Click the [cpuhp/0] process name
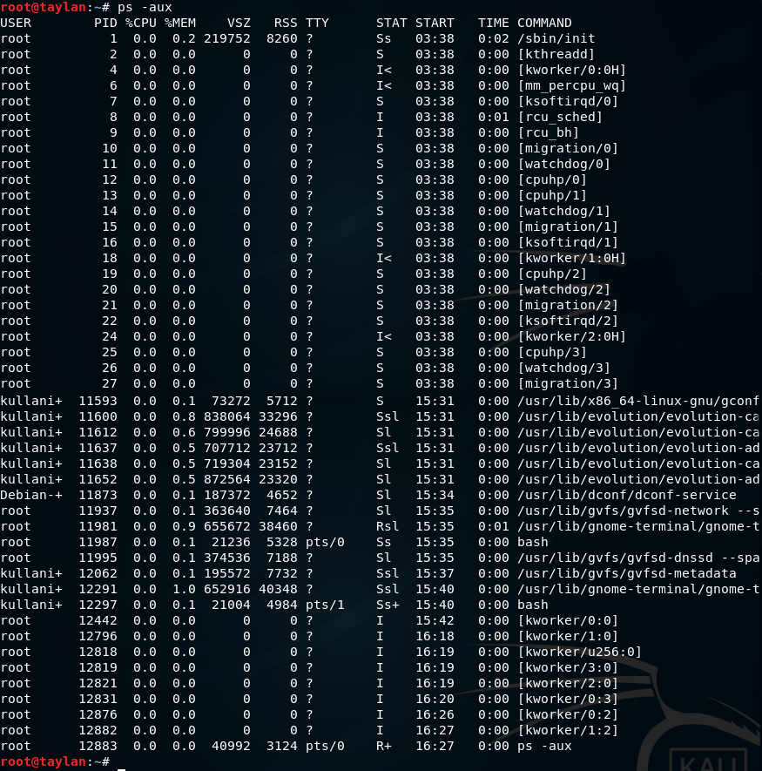This screenshot has height=771, width=762. (552, 180)
